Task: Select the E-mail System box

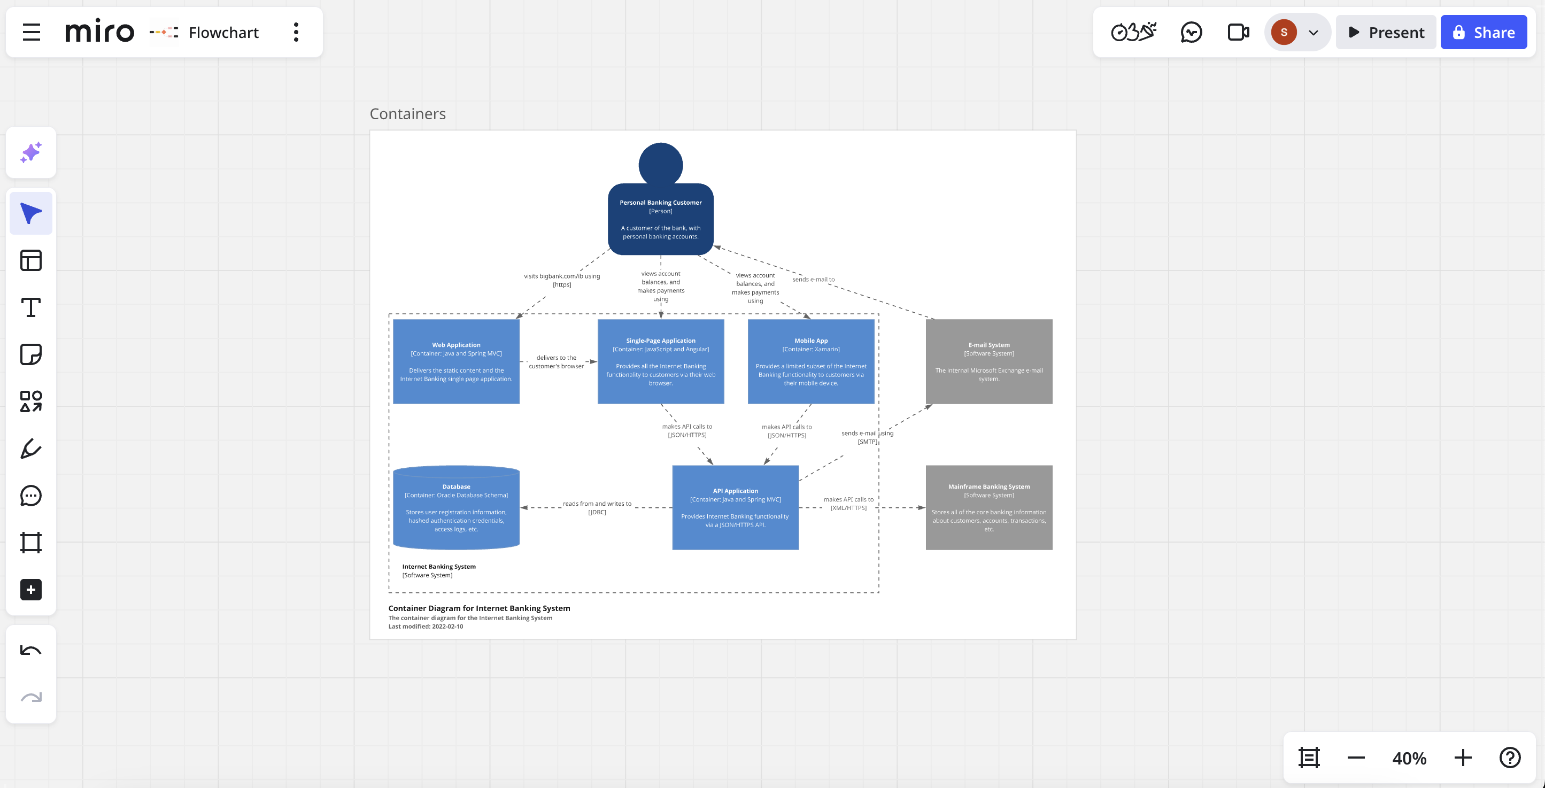Action: coord(989,361)
